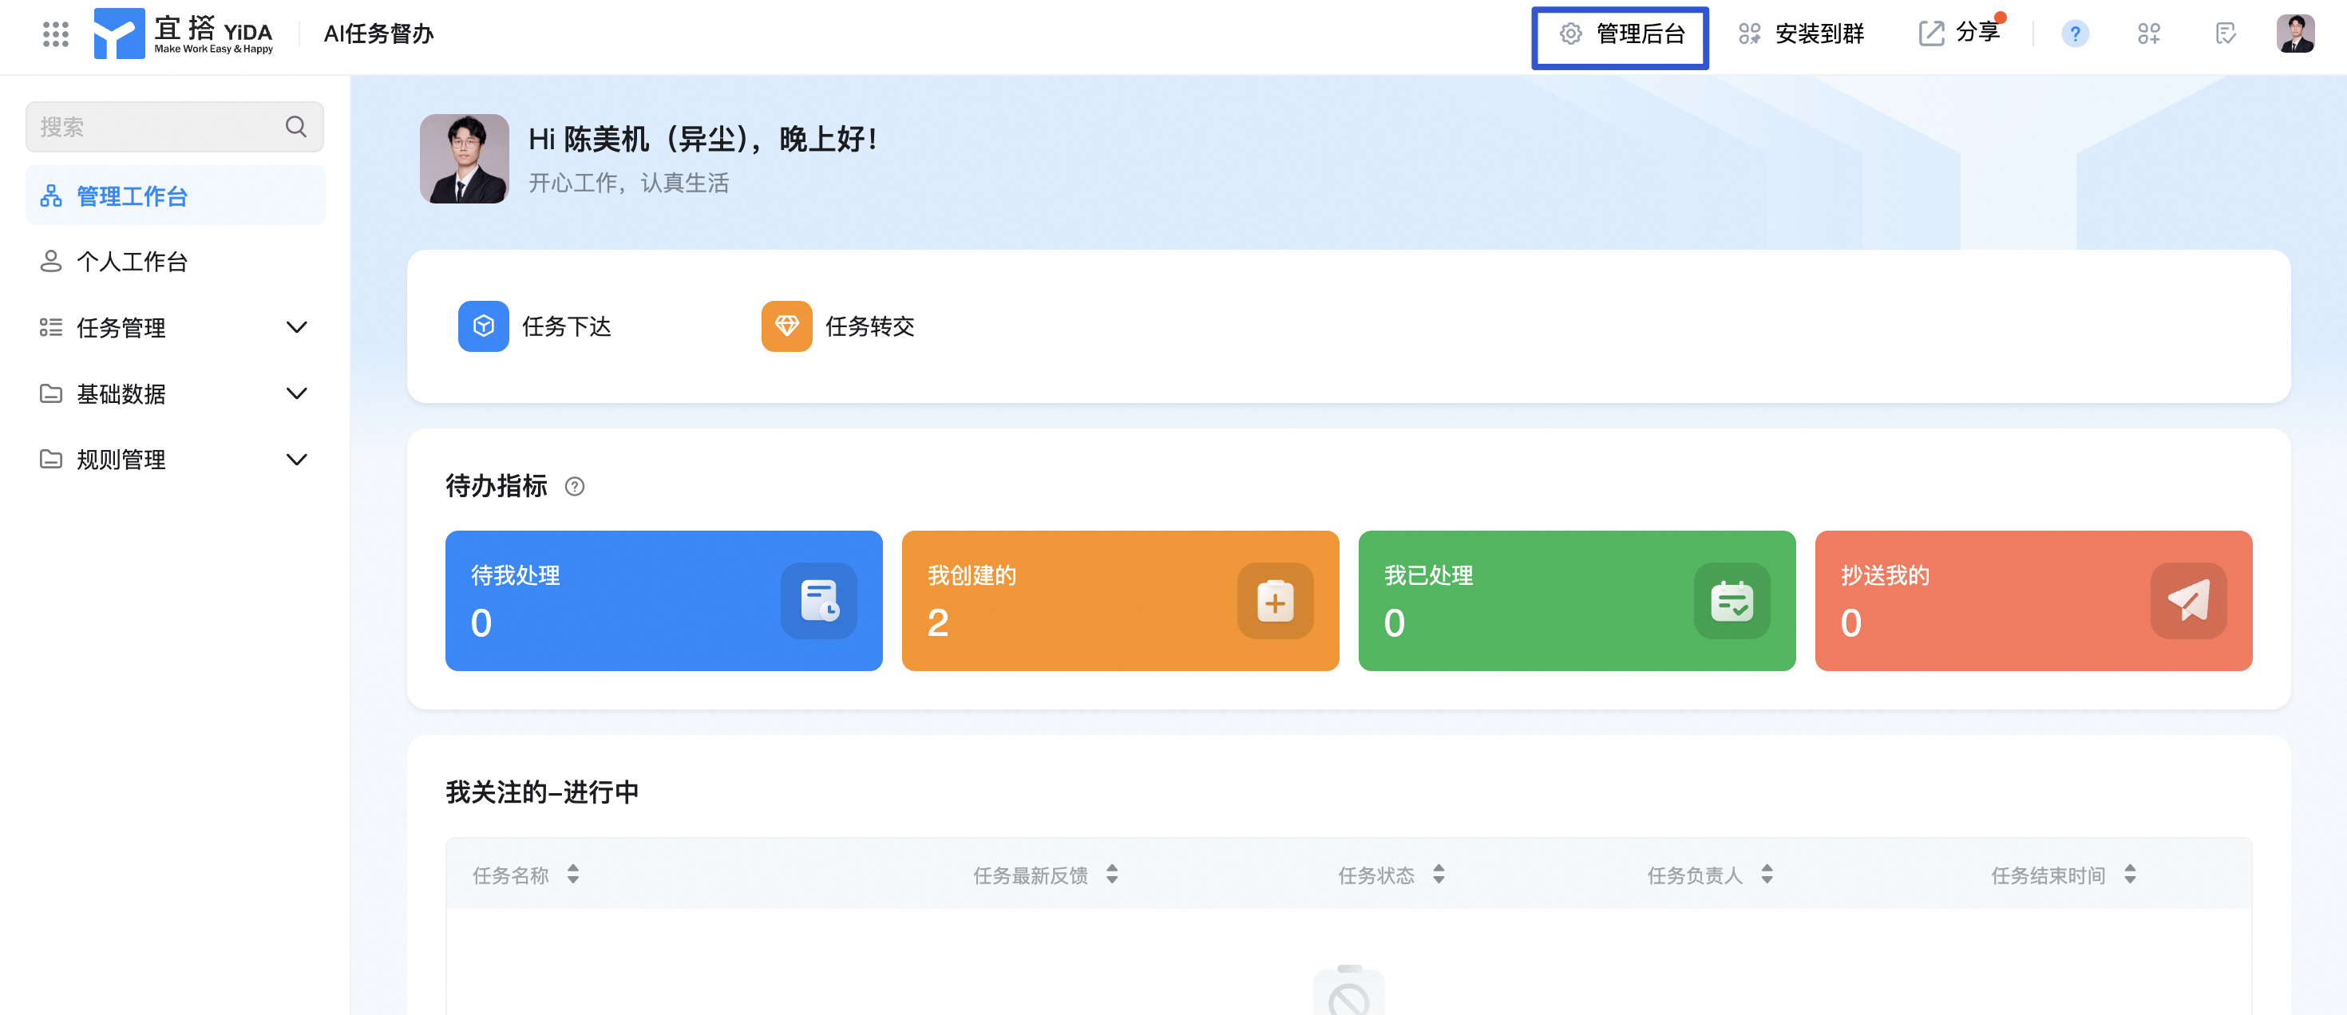This screenshot has width=2347, height=1015.
Task: Open the 我已处理 green card
Action: (x=1576, y=601)
